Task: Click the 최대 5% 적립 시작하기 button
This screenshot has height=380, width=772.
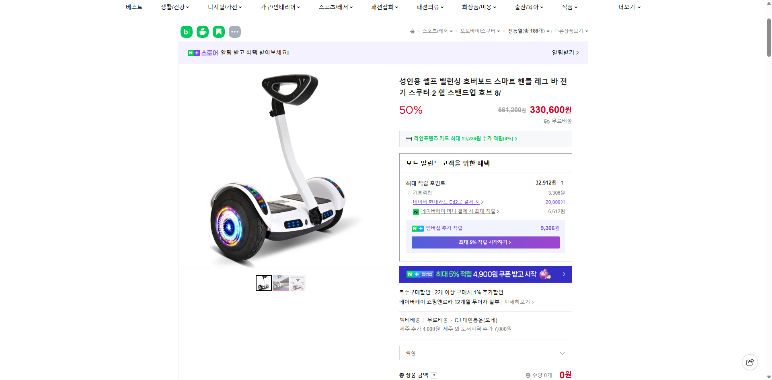Action: (485, 242)
